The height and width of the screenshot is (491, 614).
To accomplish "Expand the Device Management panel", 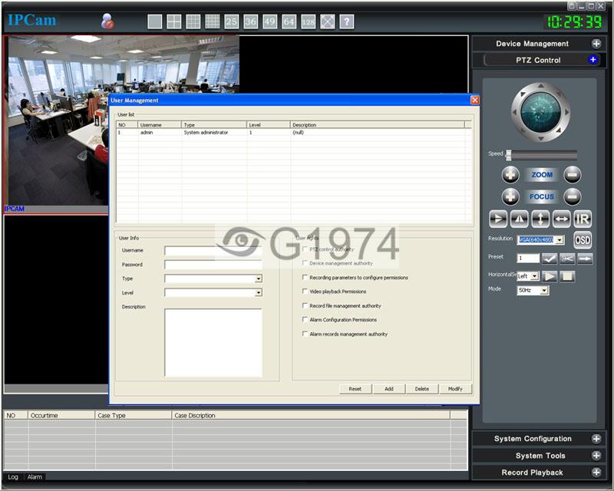I will click(596, 44).
